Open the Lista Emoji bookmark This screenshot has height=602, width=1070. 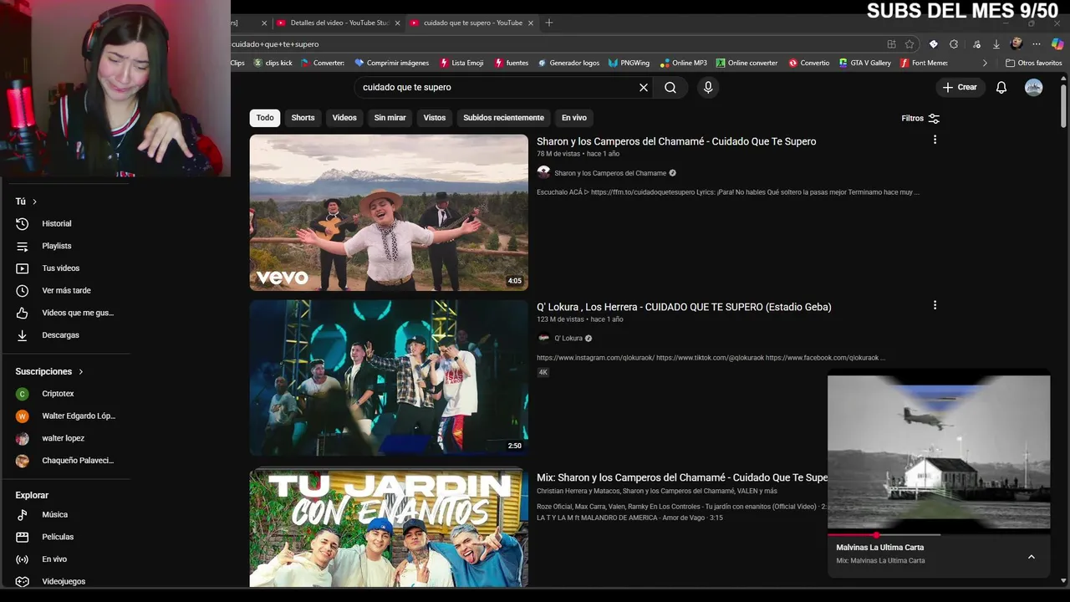461,63
